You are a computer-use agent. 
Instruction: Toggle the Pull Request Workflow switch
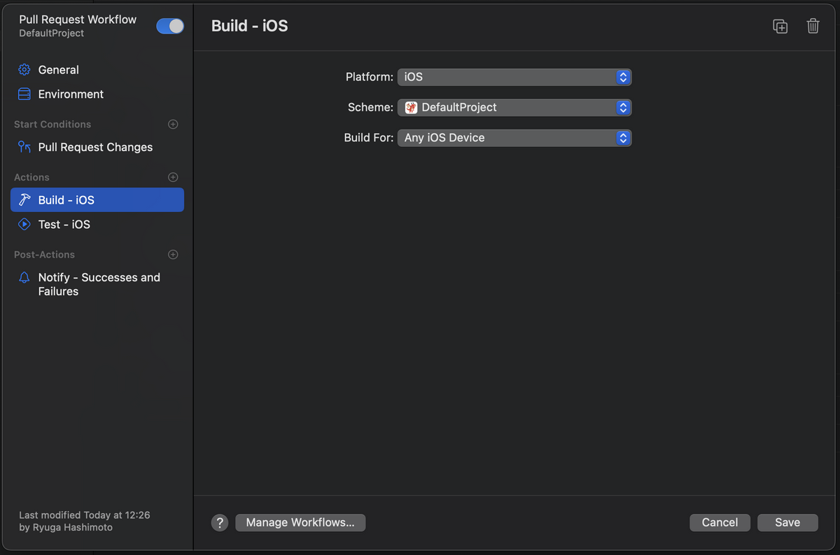[x=170, y=26]
